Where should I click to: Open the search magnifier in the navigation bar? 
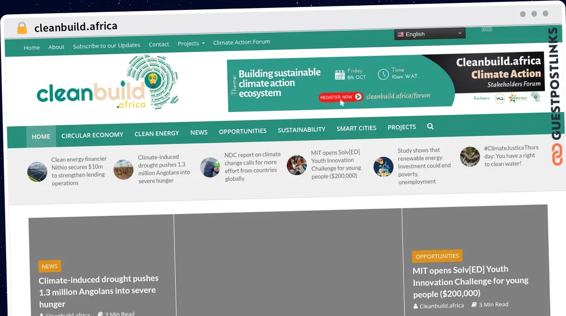click(x=430, y=126)
